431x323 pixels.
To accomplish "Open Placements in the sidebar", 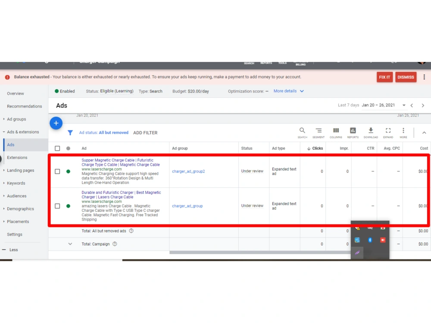I will [18, 222].
